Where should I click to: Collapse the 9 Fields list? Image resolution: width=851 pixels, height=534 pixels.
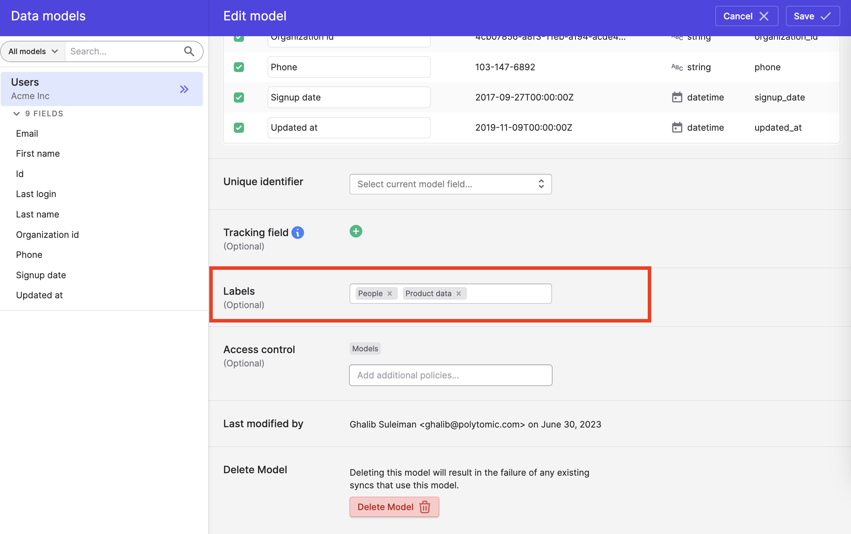17,114
